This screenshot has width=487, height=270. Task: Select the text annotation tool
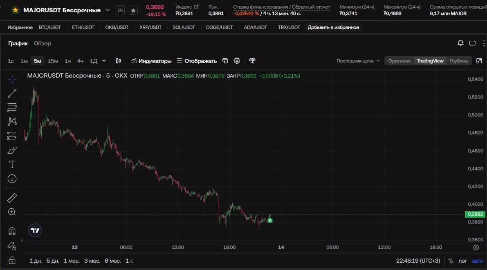coord(12,165)
